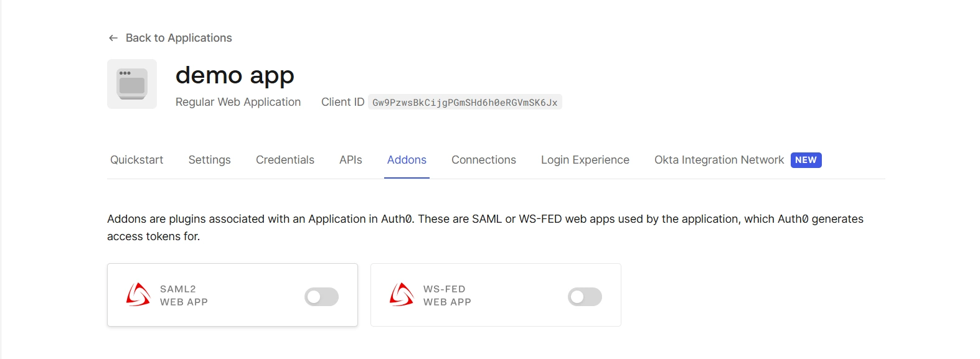The image size is (980, 359).
Task: Click the WS-FED Web App logo icon
Action: point(402,295)
